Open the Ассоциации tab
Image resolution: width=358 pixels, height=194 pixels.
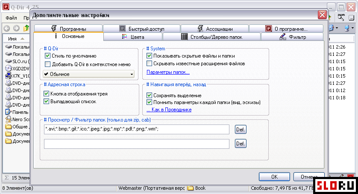pos(214,29)
